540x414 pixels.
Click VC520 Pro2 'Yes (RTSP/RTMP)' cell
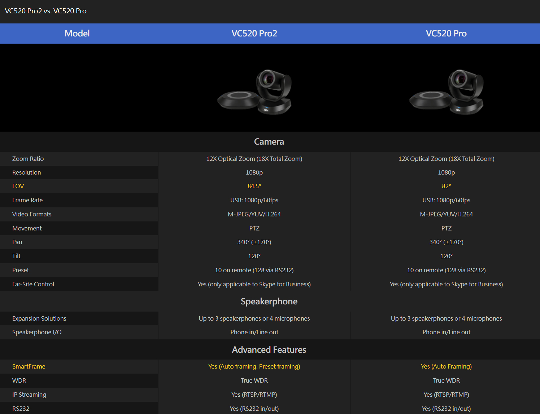254,395
